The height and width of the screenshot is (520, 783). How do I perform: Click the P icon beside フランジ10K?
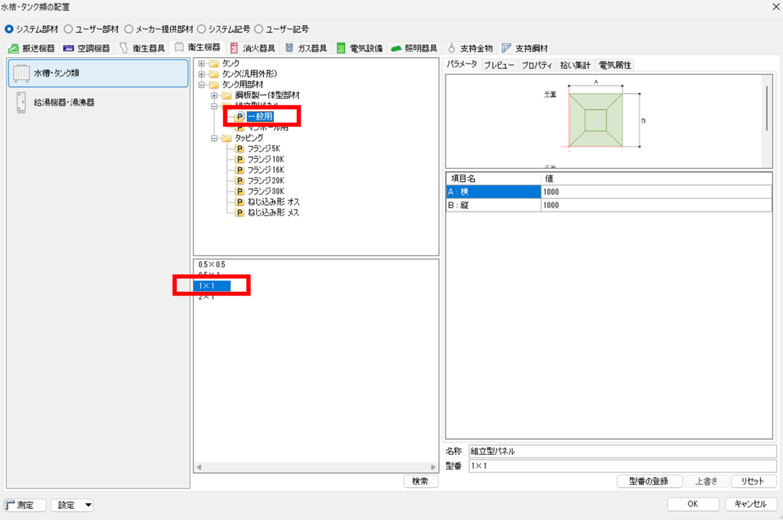(240, 159)
